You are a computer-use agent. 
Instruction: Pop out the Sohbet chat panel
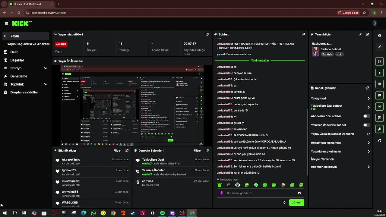click(303, 34)
